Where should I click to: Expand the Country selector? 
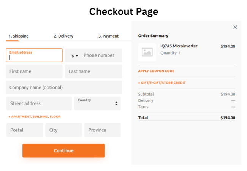[98, 103]
